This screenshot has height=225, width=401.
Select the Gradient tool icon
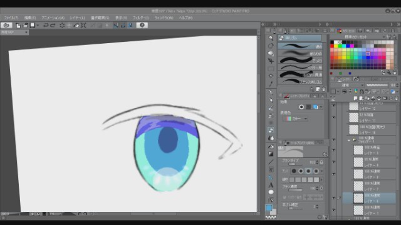271,154
